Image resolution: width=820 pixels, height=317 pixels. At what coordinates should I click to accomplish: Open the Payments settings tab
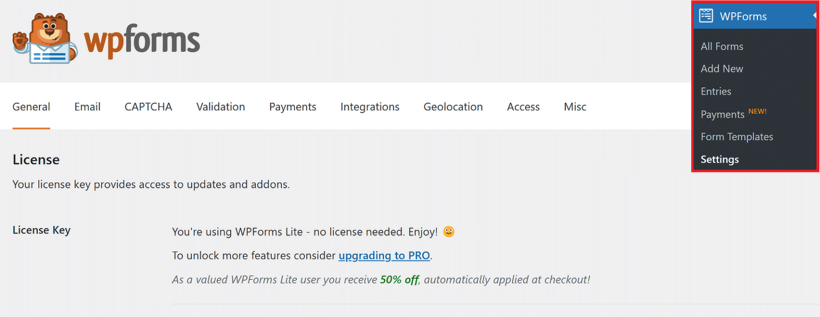tap(293, 107)
